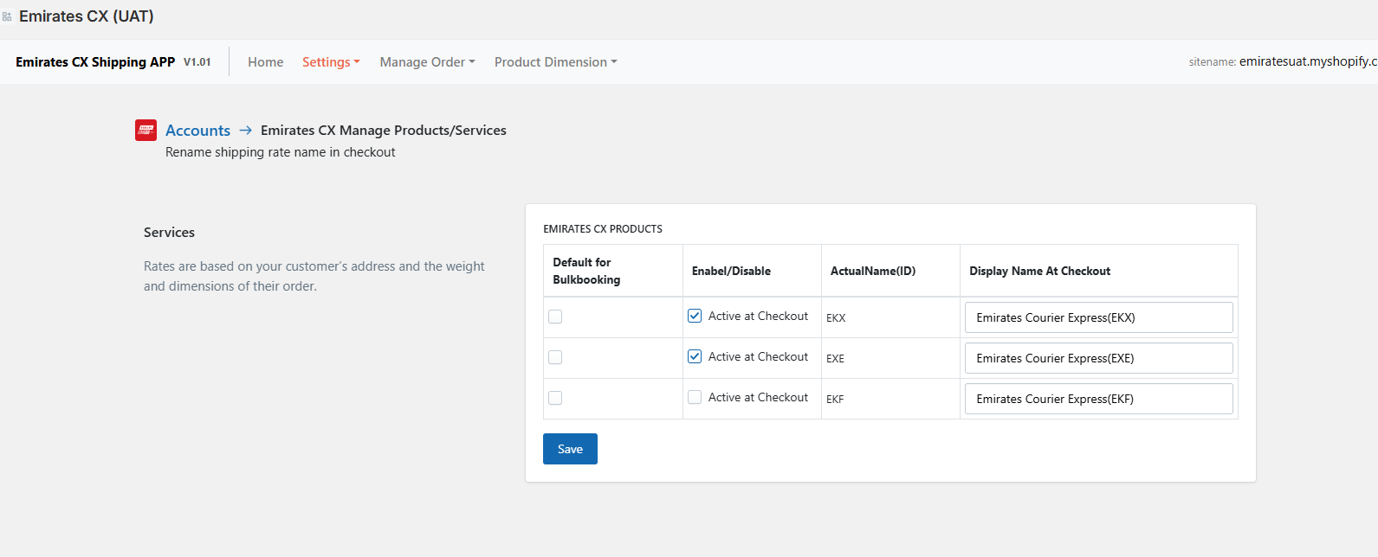Check Default for Bulkbooking box for EKX
Image resolution: width=1378 pixels, height=557 pixels.
pyautogui.click(x=555, y=317)
